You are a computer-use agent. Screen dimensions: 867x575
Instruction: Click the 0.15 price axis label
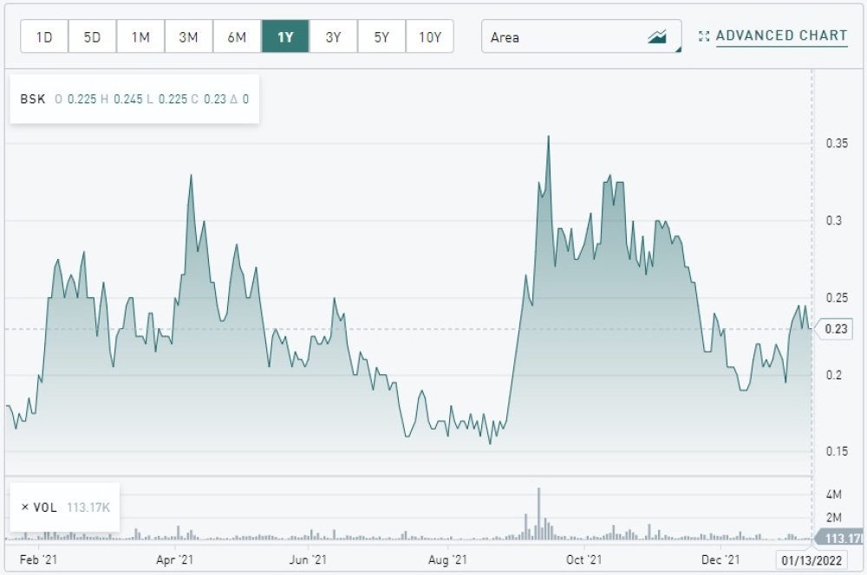click(x=837, y=451)
